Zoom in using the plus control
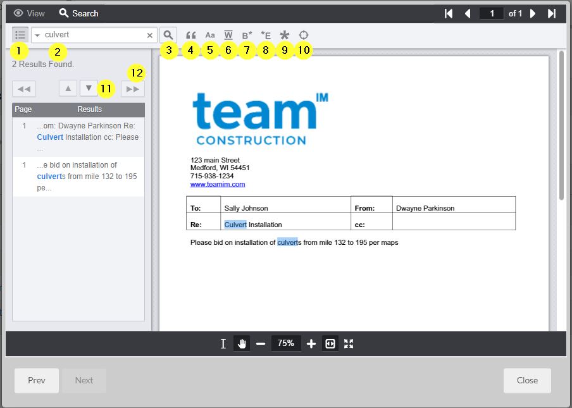572x408 pixels. click(311, 343)
